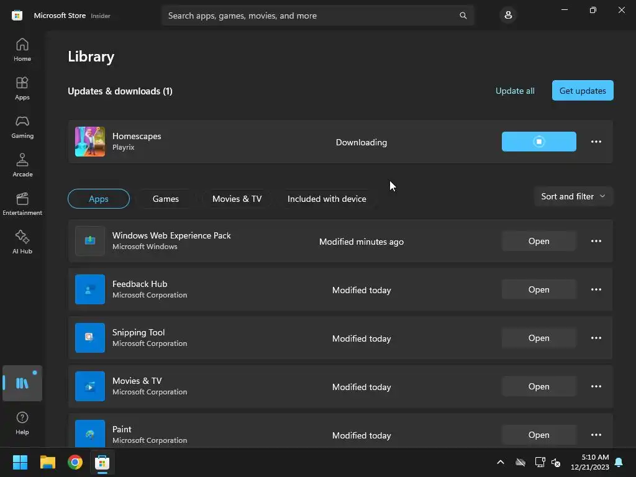Open the notifications bell in taskbar

coord(619,462)
